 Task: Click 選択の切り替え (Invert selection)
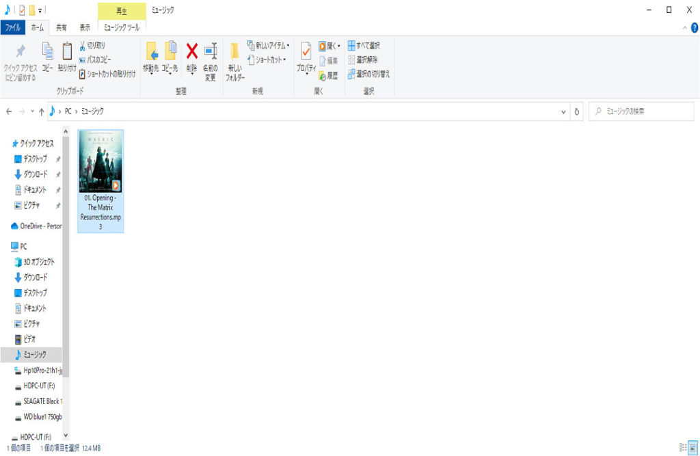368,74
